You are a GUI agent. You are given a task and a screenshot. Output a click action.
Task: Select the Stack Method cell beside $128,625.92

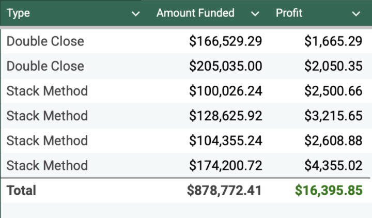[47, 116]
